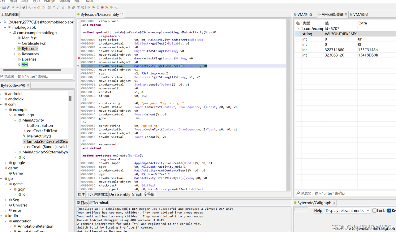Toggle the red breakpoint at checkflag line

pyautogui.click(x=79, y=58)
